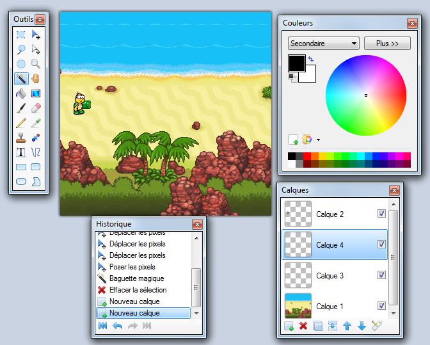
Task: Activate the Clone Stamp tool
Action: pyautogui.click(x=21, y=138)
